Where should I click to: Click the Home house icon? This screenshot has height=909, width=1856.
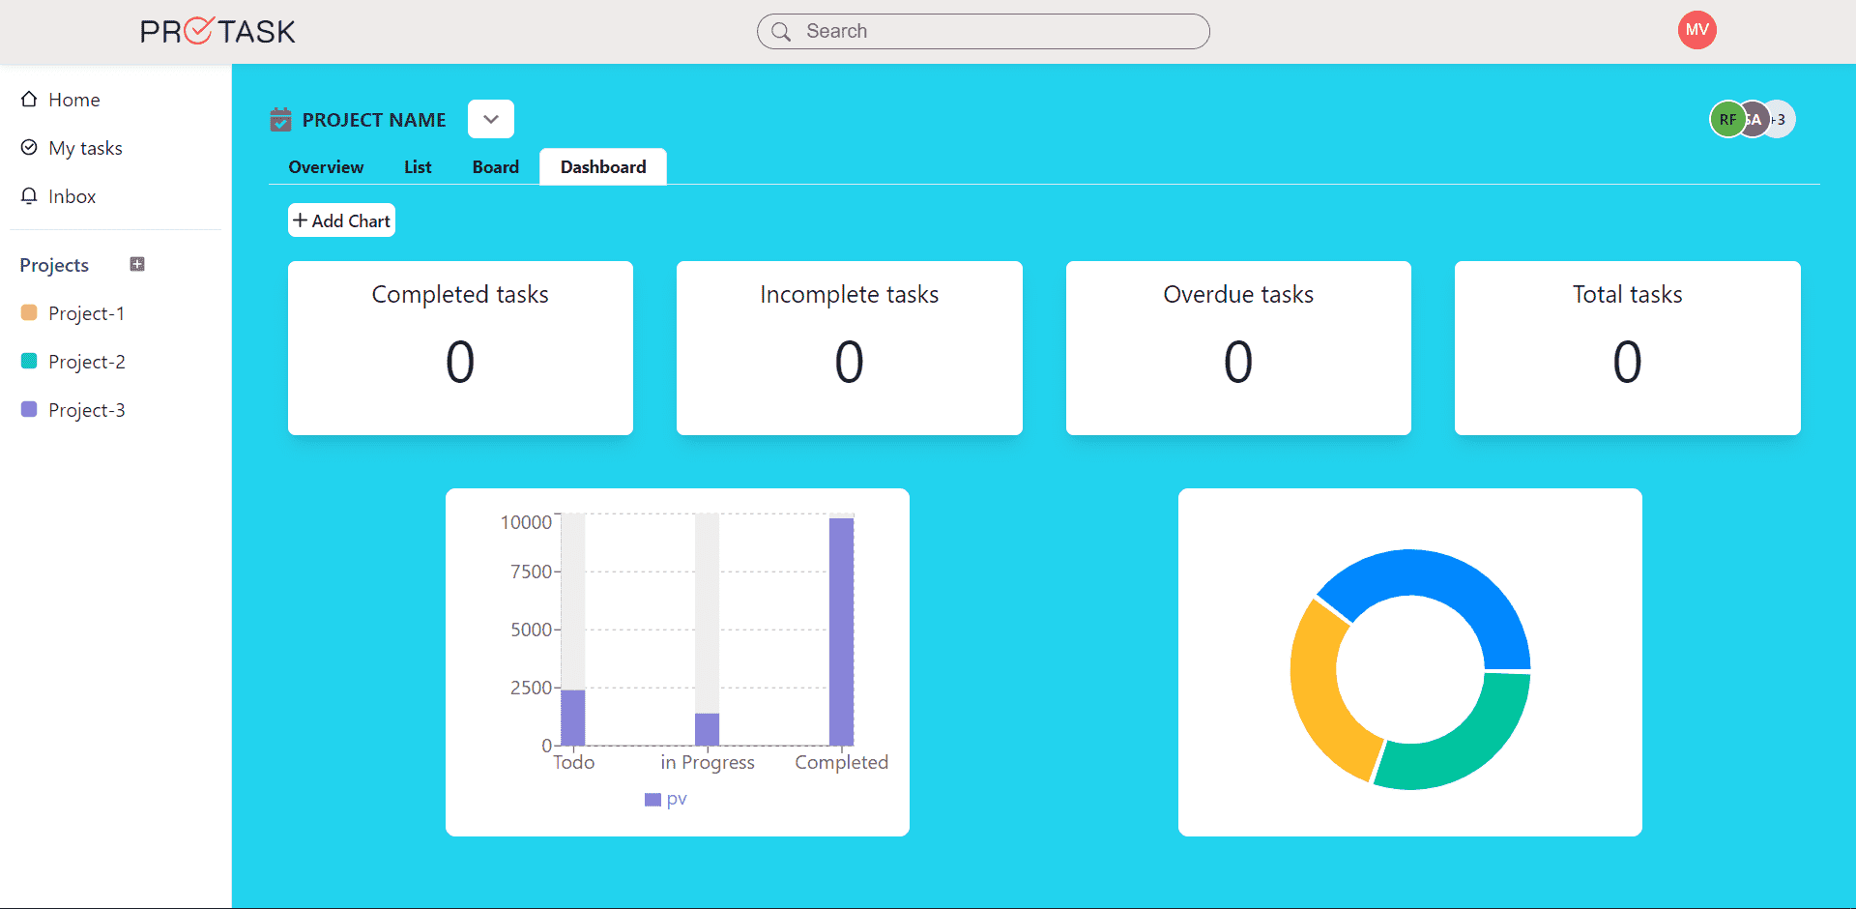[x=29, y=100]
